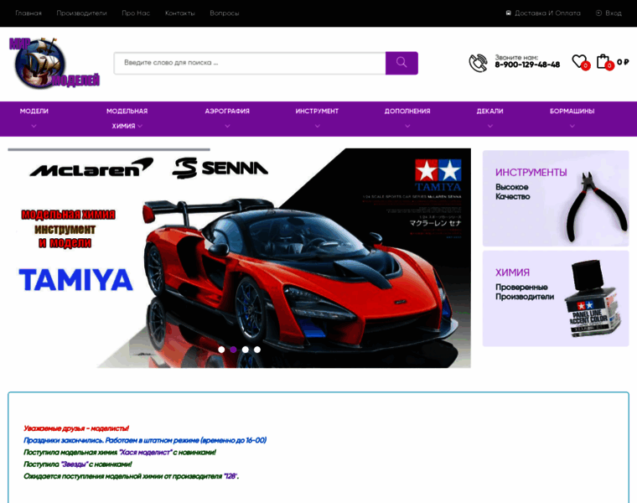Click the phone call icon
Viewport: 637px width, 503px height.
(478, 63)
